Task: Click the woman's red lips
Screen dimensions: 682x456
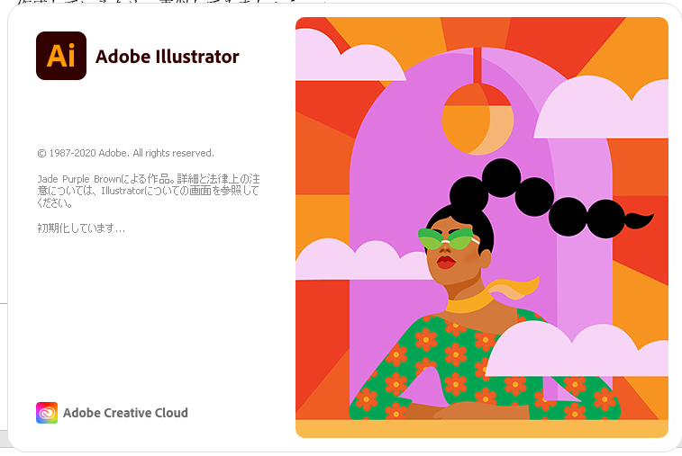Action: pyautogui.click(x=446, y=262)
